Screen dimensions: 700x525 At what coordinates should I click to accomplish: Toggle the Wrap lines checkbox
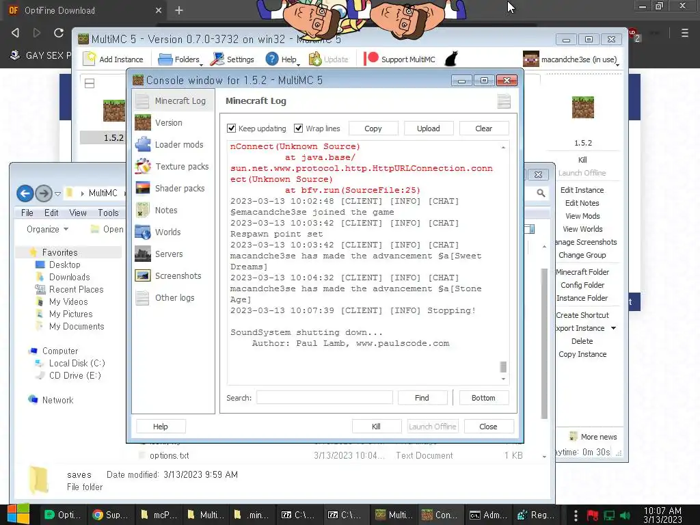point(298,129)
